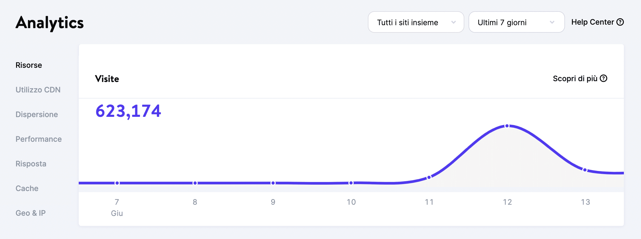This screenshot has height=239, width=641.
Task: Click the Help Center link
Action: tap(593, 22)
